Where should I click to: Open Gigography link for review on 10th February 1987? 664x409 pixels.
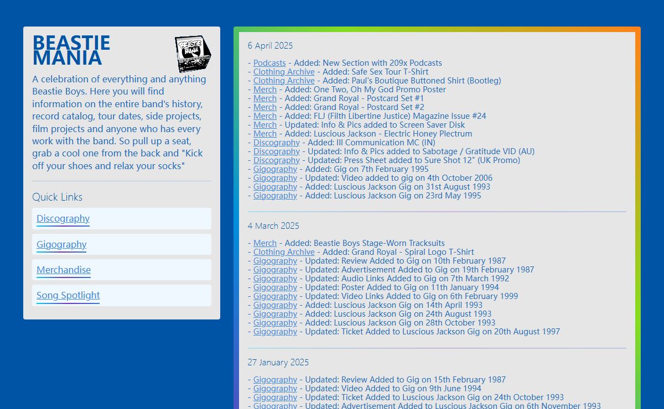click(x=275, y=261)
